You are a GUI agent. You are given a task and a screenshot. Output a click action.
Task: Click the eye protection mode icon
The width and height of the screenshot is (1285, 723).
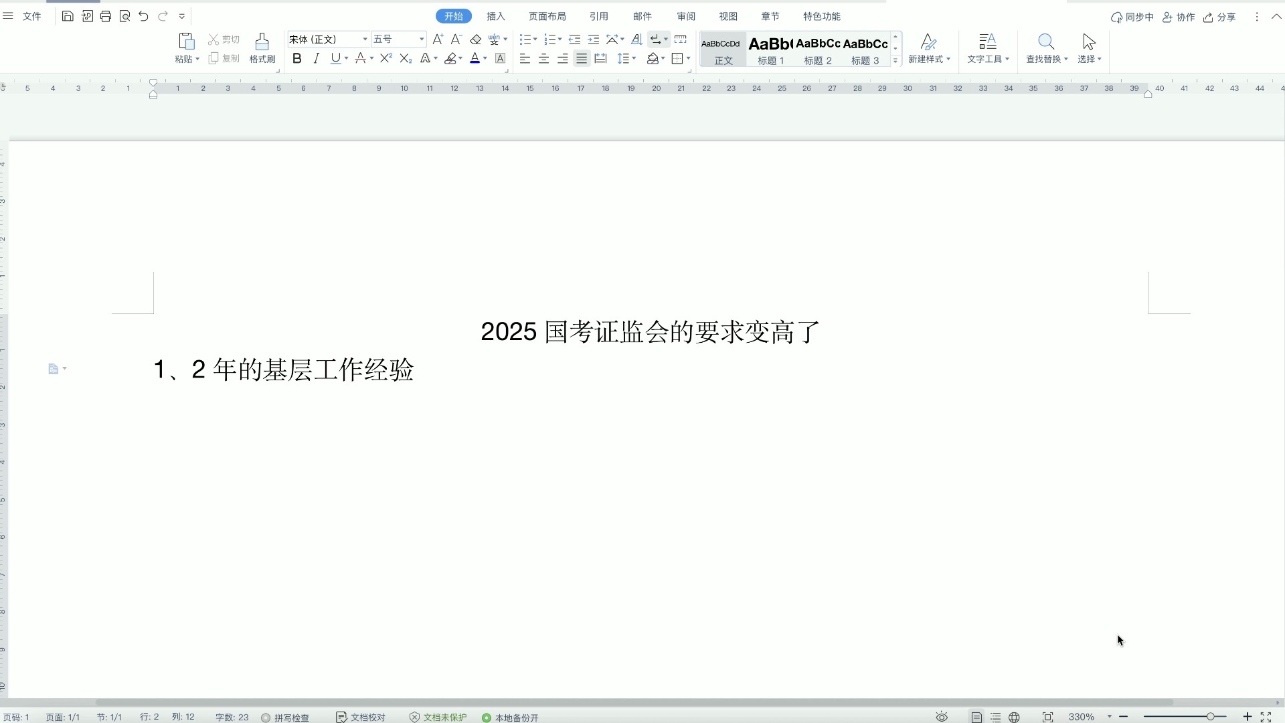tap(942, 717)
